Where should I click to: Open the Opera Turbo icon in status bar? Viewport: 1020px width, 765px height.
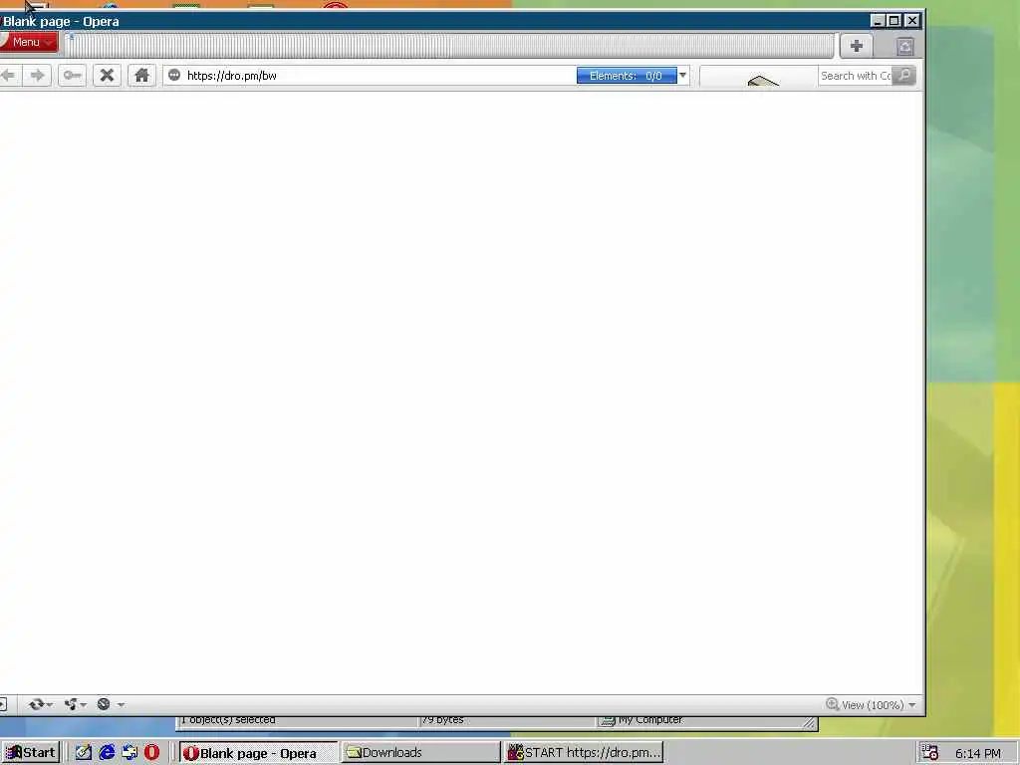click(x=104, y=704)
